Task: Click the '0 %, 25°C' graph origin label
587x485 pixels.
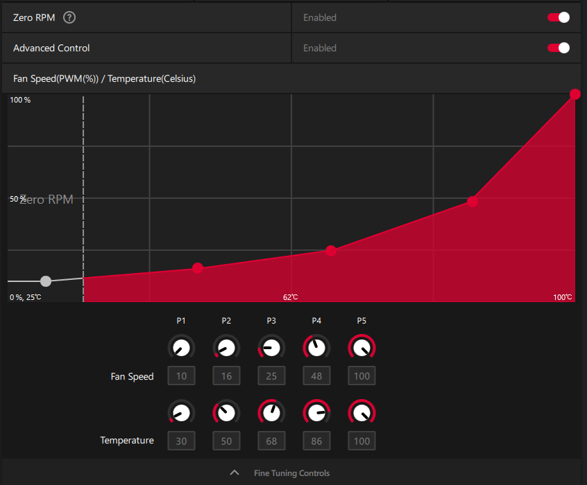Action: (x=26, y=297)
